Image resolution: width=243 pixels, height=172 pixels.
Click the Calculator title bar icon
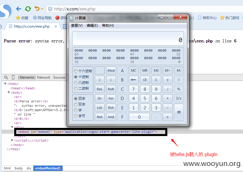click(x=71, y=18)
